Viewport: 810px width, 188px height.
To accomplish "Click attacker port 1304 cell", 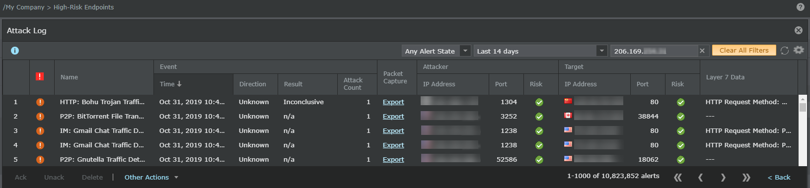I will (509, 102).
